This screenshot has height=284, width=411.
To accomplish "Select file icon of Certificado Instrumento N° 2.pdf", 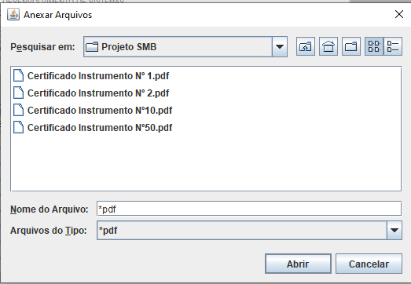I will click(x=18, y=93).
